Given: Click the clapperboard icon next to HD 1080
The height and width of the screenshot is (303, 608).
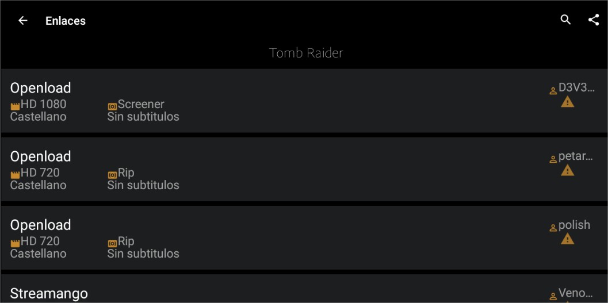Looking at the screenshot, I should tap(15, 106).
